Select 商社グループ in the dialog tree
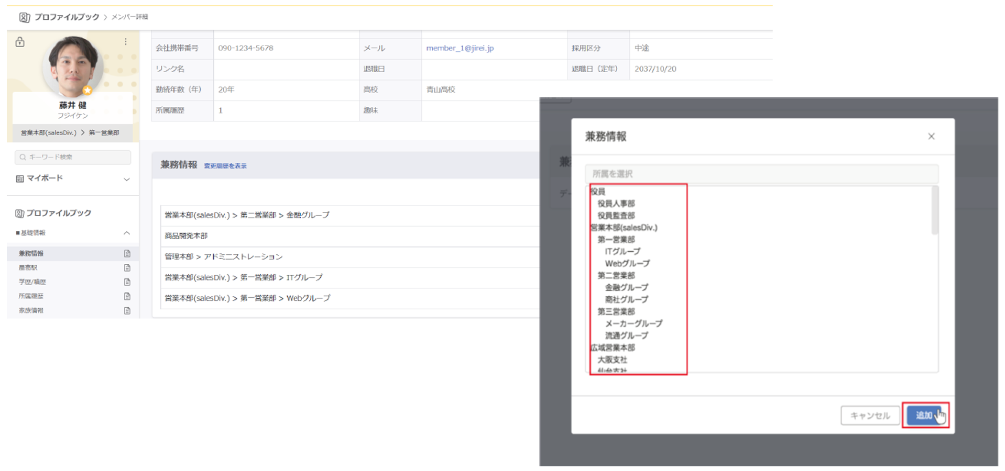 (627, 300)
